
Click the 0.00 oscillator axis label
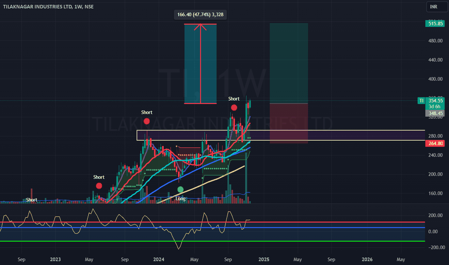[433, 231]
